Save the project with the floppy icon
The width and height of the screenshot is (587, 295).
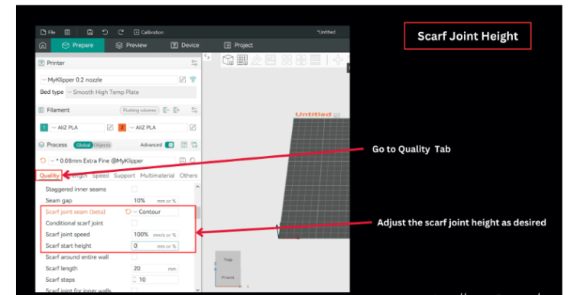coord(90,32)
